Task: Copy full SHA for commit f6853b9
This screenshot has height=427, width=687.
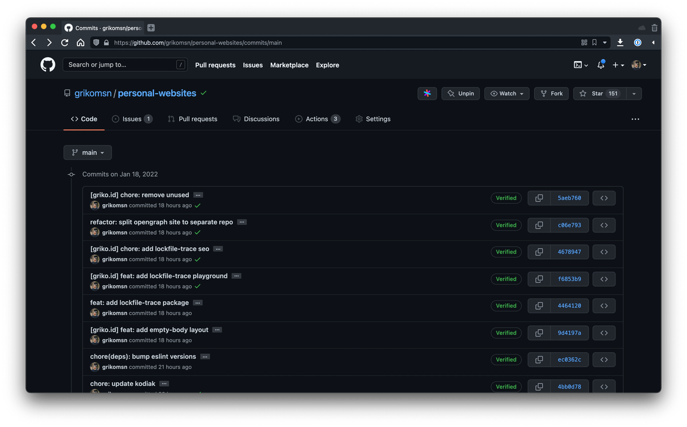Action: tap(539, 279)
